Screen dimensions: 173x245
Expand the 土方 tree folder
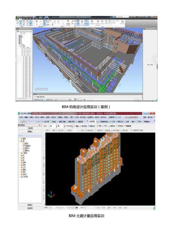click(x=20, y=167)
